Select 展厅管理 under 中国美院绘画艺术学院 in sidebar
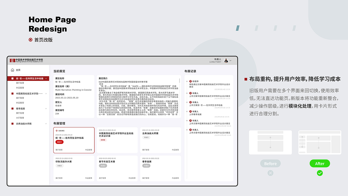348x196 pixels. [20, 98]
